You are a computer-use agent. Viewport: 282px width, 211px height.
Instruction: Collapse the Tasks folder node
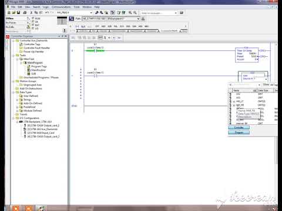click(x=14, y=56)
